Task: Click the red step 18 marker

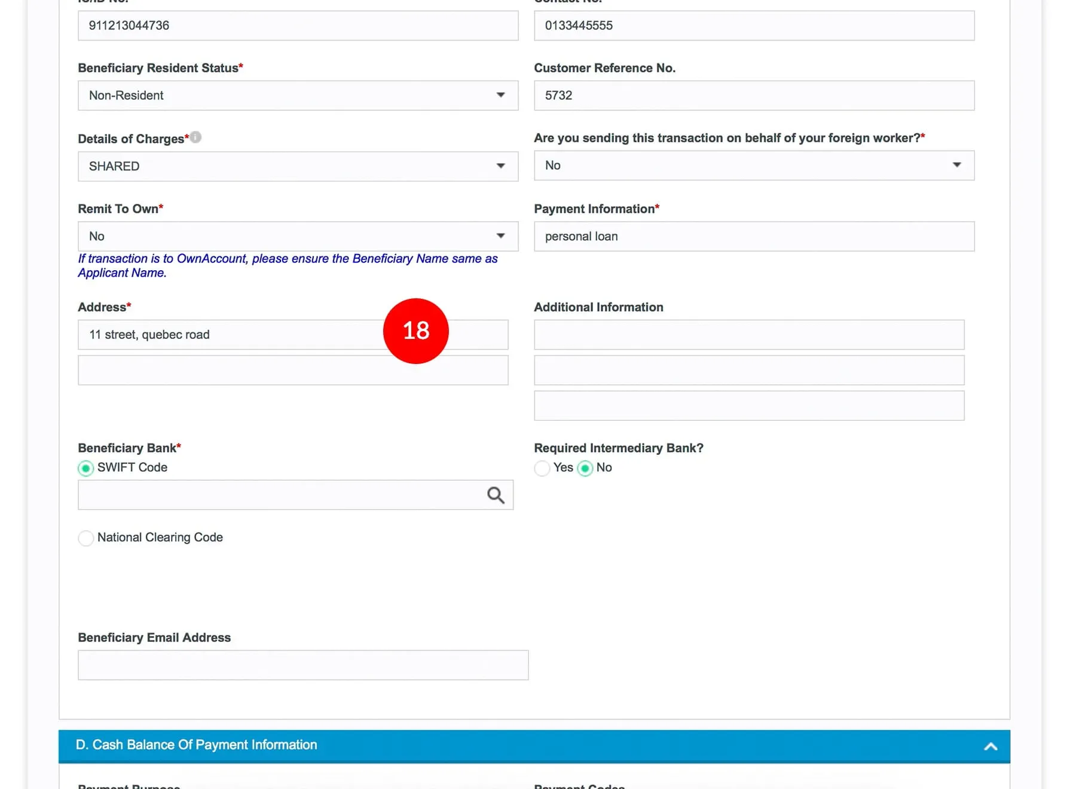Action: pyautogui.click(x=416, y=331)
